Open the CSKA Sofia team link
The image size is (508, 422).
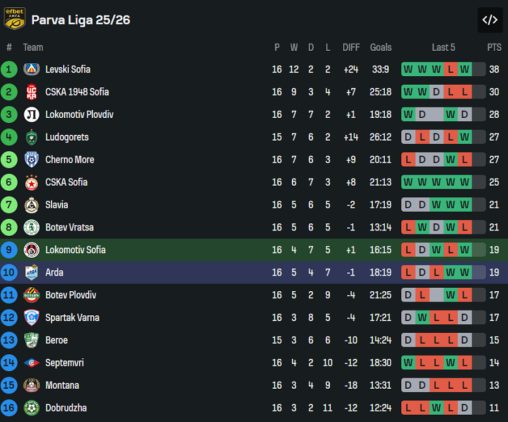66,182
